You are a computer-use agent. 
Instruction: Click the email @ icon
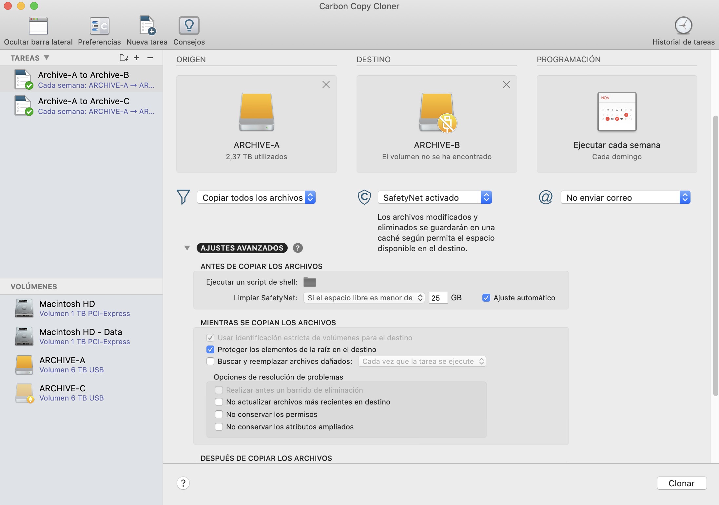pos(546,197)
